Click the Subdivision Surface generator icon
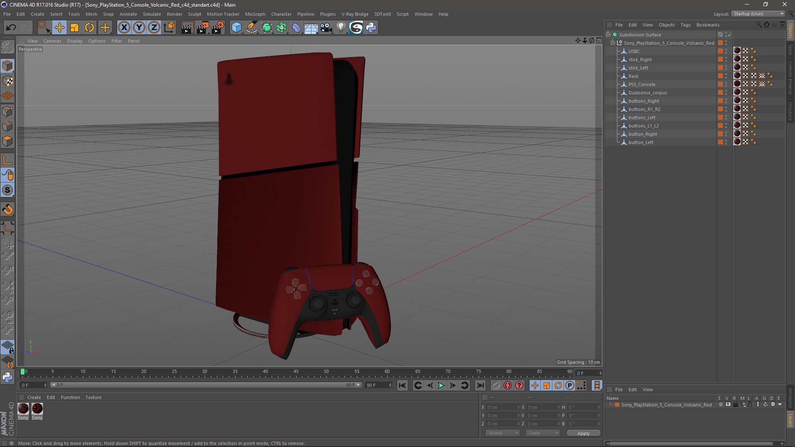Viewport: 795px width, 447px height. coord(267,28)
